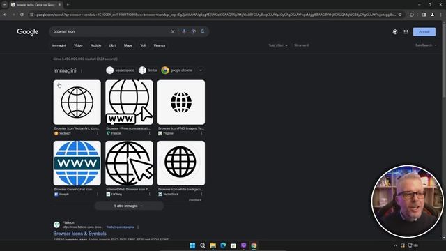Screen dimensions: 446x251
Task: Open options dots for the Freepik image result
Action: [98, 194]
